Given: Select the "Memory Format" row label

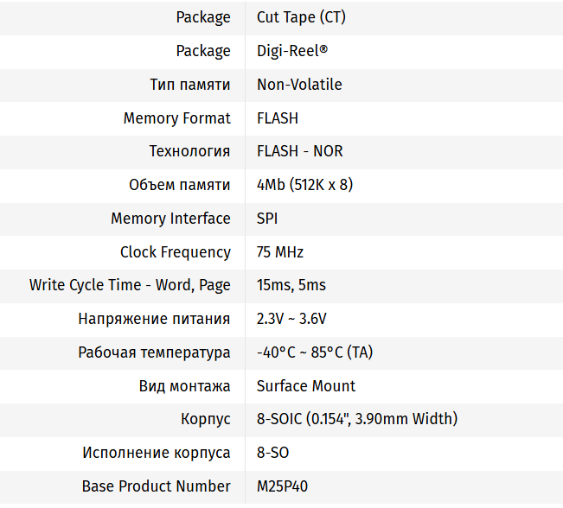Looking at the screenshot, I should tap(176, 118).
